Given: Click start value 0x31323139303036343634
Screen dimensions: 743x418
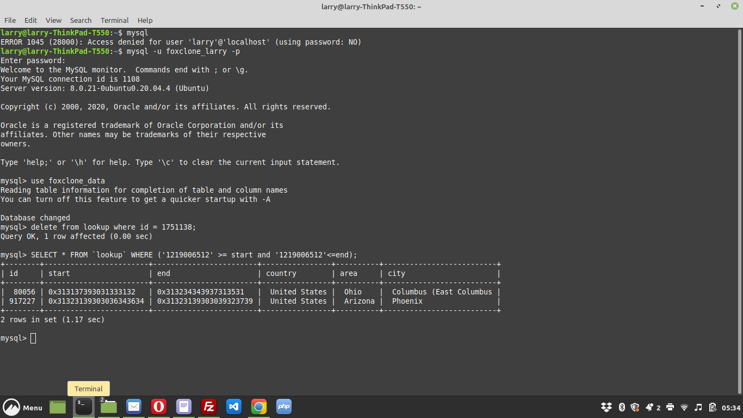Looking at the screenshot, I should coord(96,301).
